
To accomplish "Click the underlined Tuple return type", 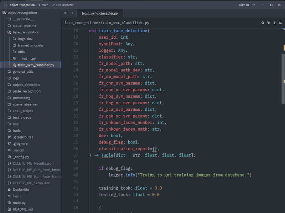I will click(x=107, y=155).
